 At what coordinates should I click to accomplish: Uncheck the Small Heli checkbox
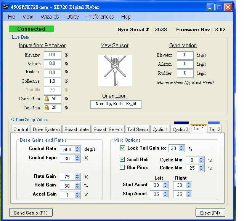click(x=122, y=159)
